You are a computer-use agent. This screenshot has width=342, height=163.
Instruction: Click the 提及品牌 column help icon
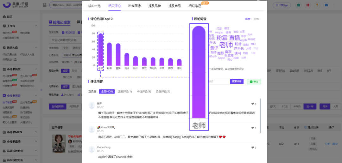pyautogui.click(x=305, y=127)
